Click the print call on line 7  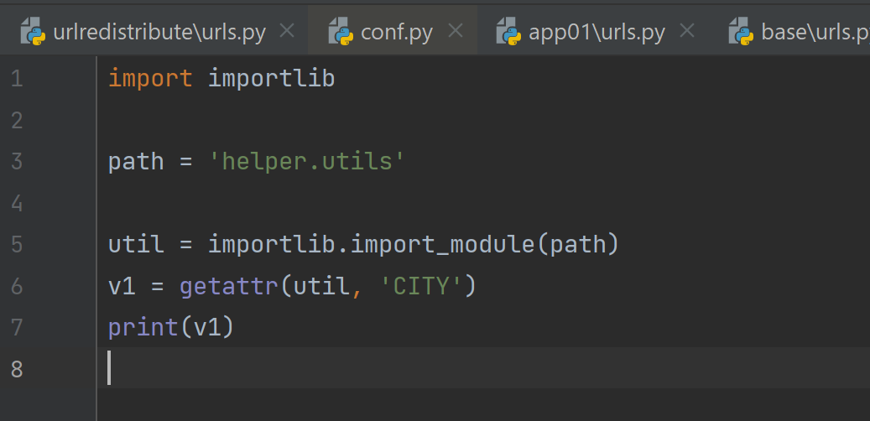click(x=143, y=327)
